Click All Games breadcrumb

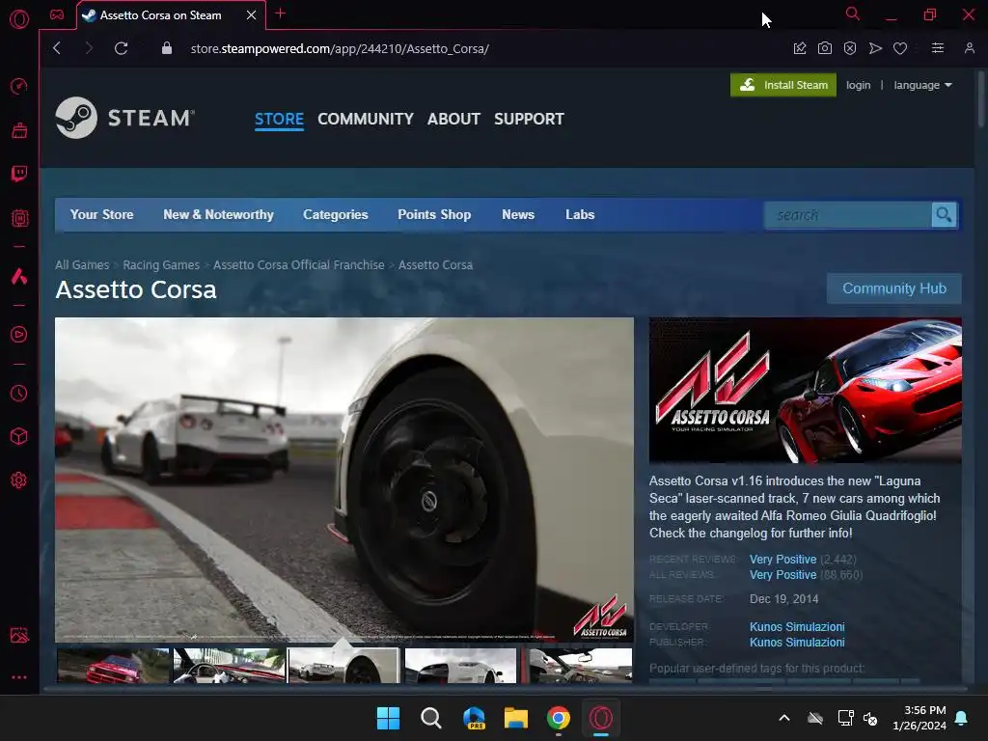pyautogui.click(x=82, y=265)
